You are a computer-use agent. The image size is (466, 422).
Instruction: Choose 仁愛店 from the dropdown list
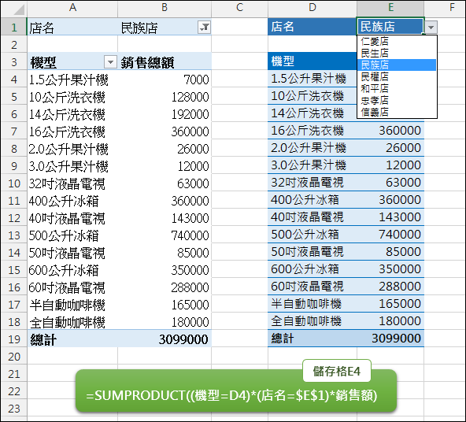397,41
